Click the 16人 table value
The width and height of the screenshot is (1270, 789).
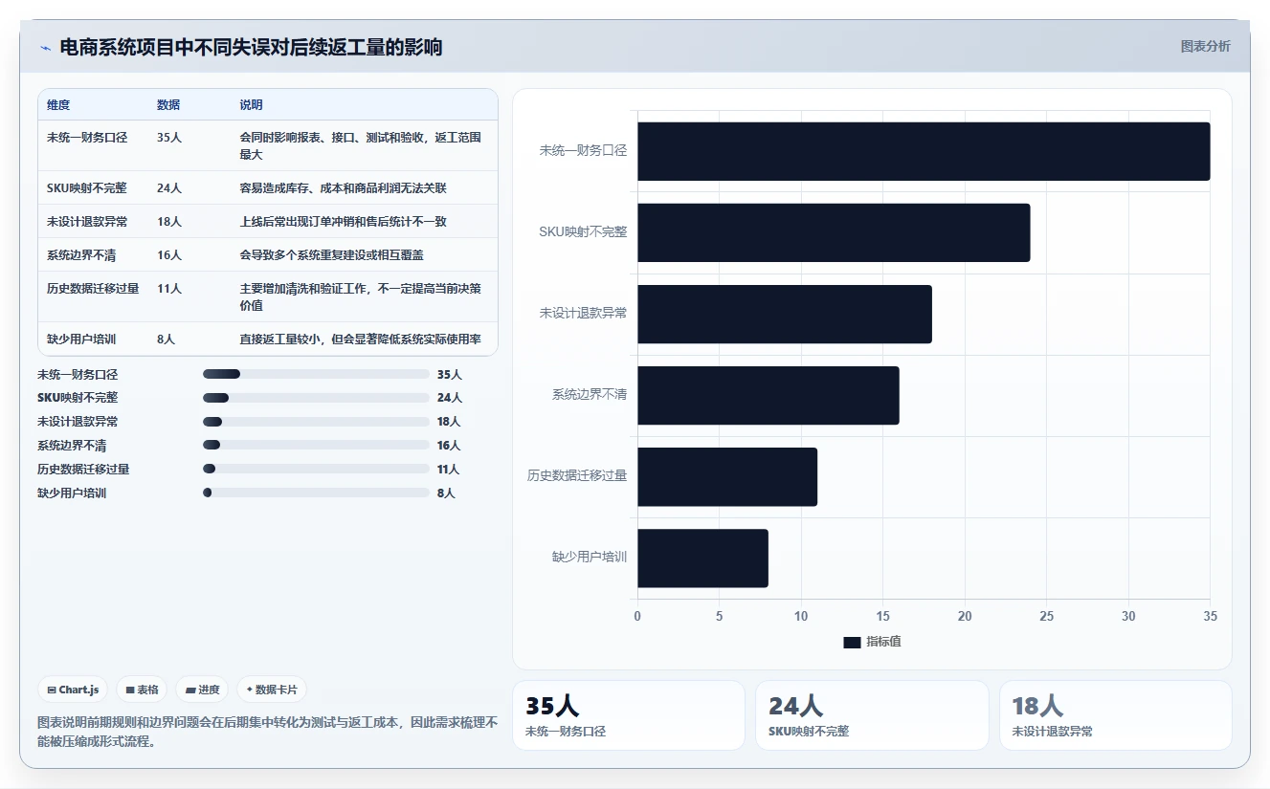169,255
